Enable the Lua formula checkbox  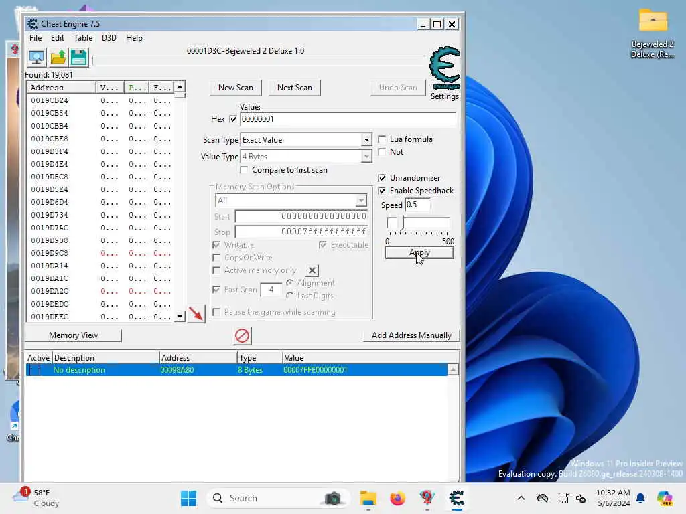[382, 139]
